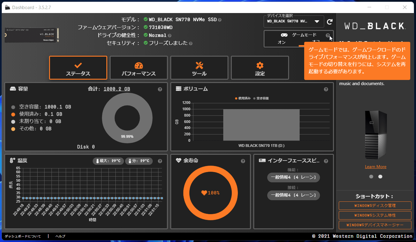Click the orange Game Mode tooltip text
Screen dimensions: 416x242
tap(357, 61)
